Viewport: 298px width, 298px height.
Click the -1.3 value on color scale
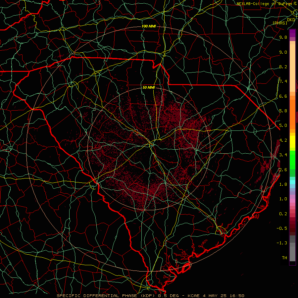point(282,243)
